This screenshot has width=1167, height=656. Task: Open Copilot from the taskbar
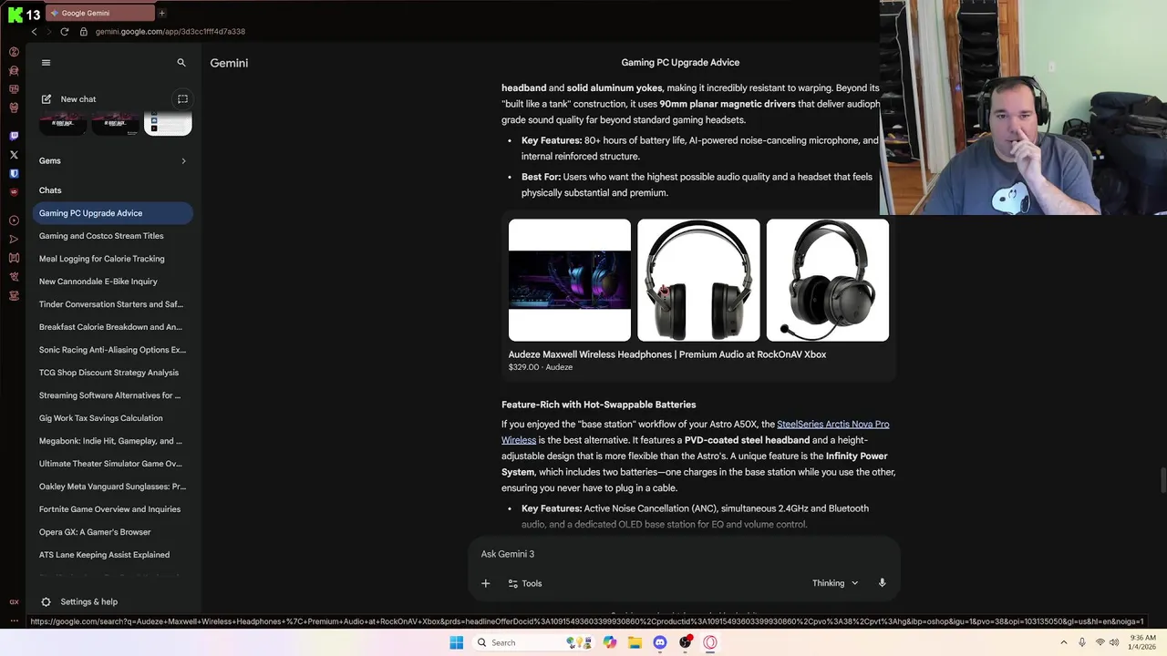point(610,642)
